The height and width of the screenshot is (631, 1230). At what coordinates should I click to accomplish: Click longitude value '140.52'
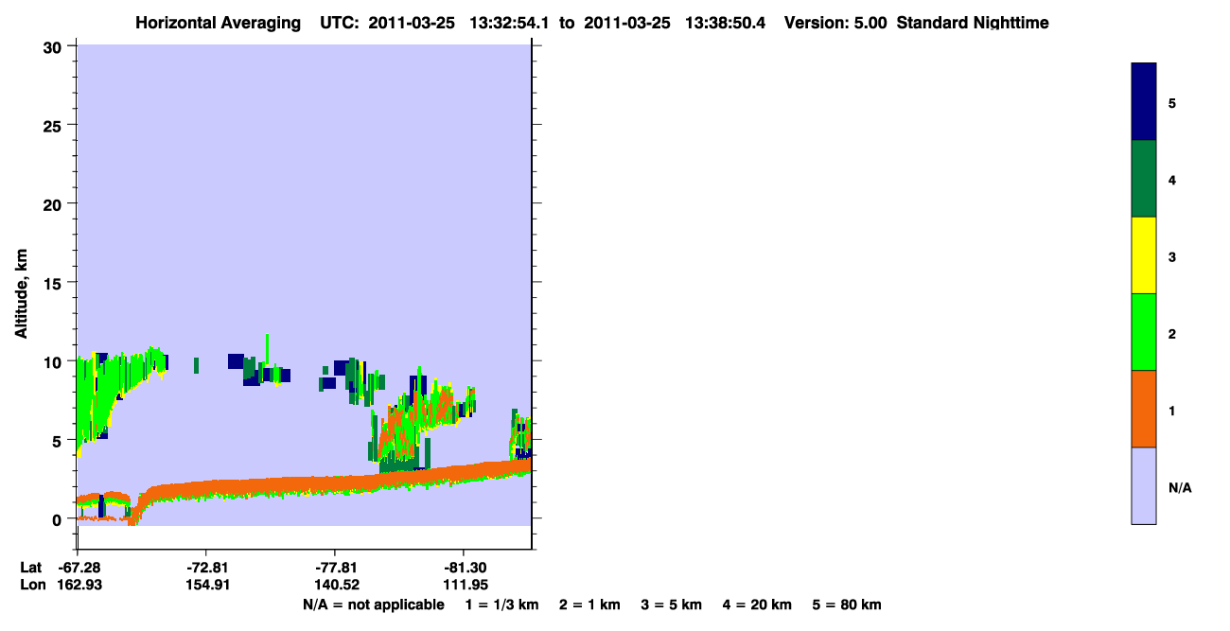point(336,585)
